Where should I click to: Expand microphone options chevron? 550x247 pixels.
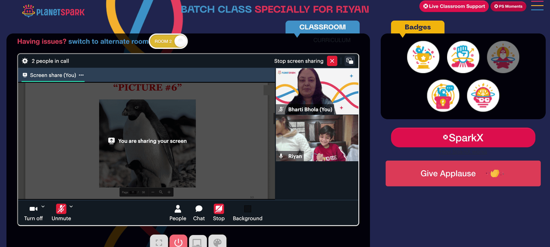(71, 206)
